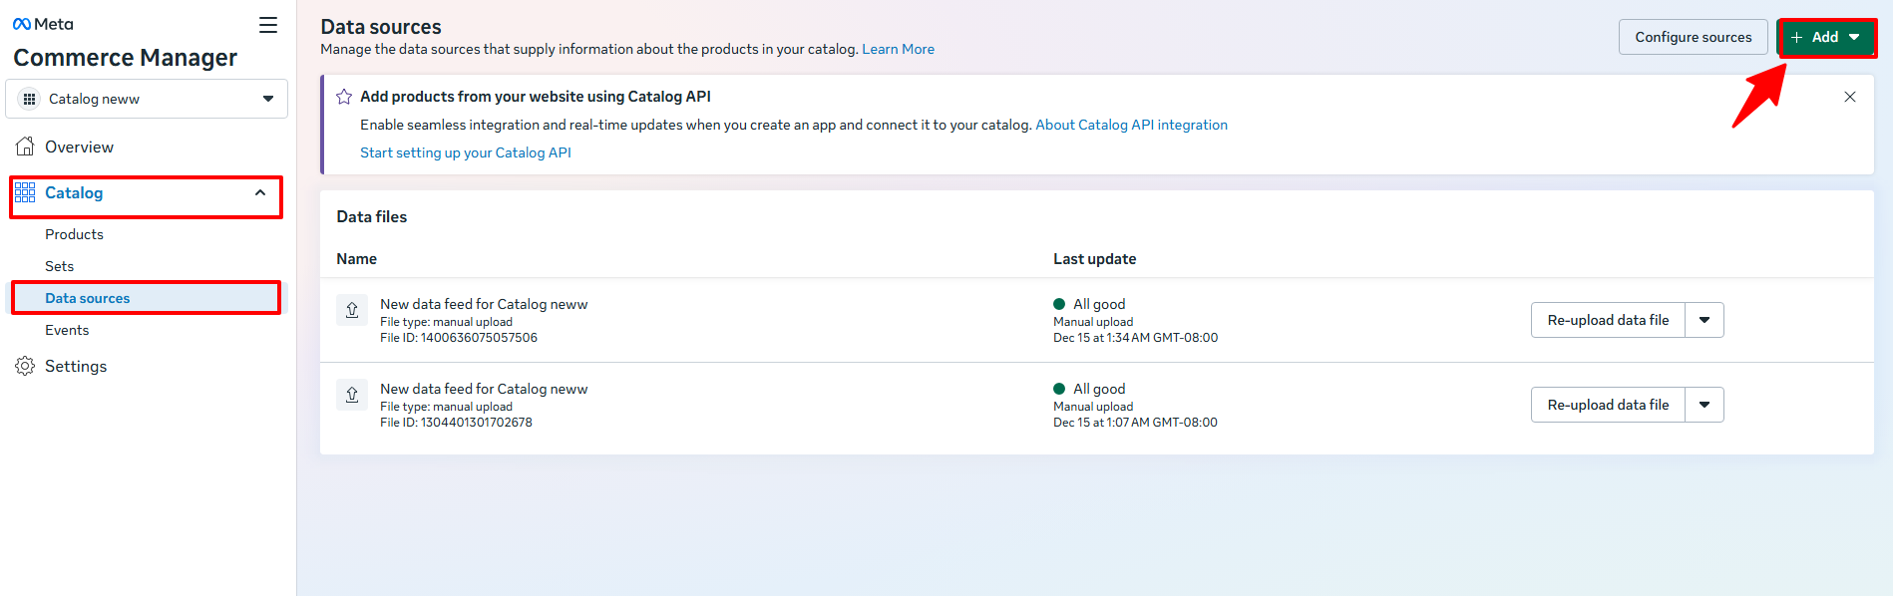Click upload icon of second data feed

tap(352, 395)
